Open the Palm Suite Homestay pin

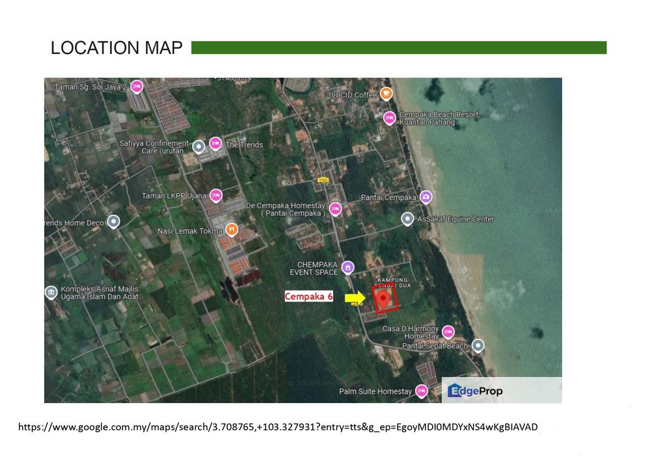pos(421,391)
